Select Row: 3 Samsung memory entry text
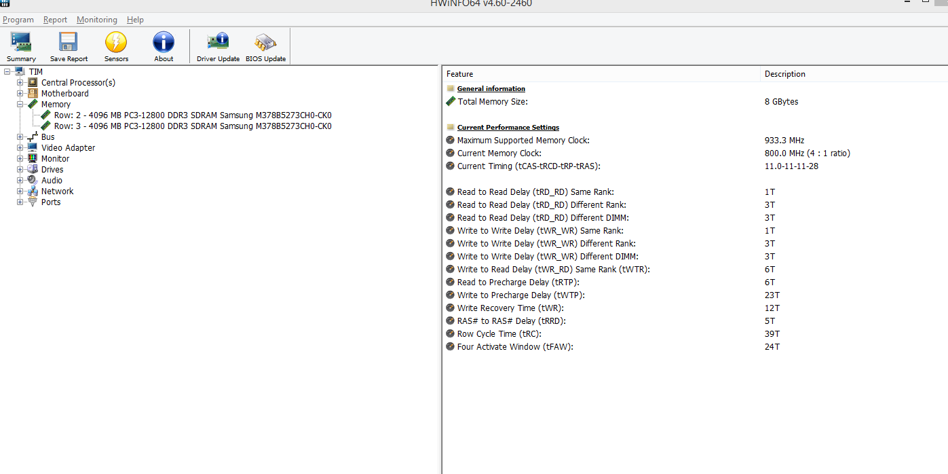 click(193, 126)
